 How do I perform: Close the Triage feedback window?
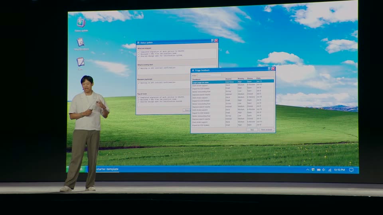[x=273, y=69]
